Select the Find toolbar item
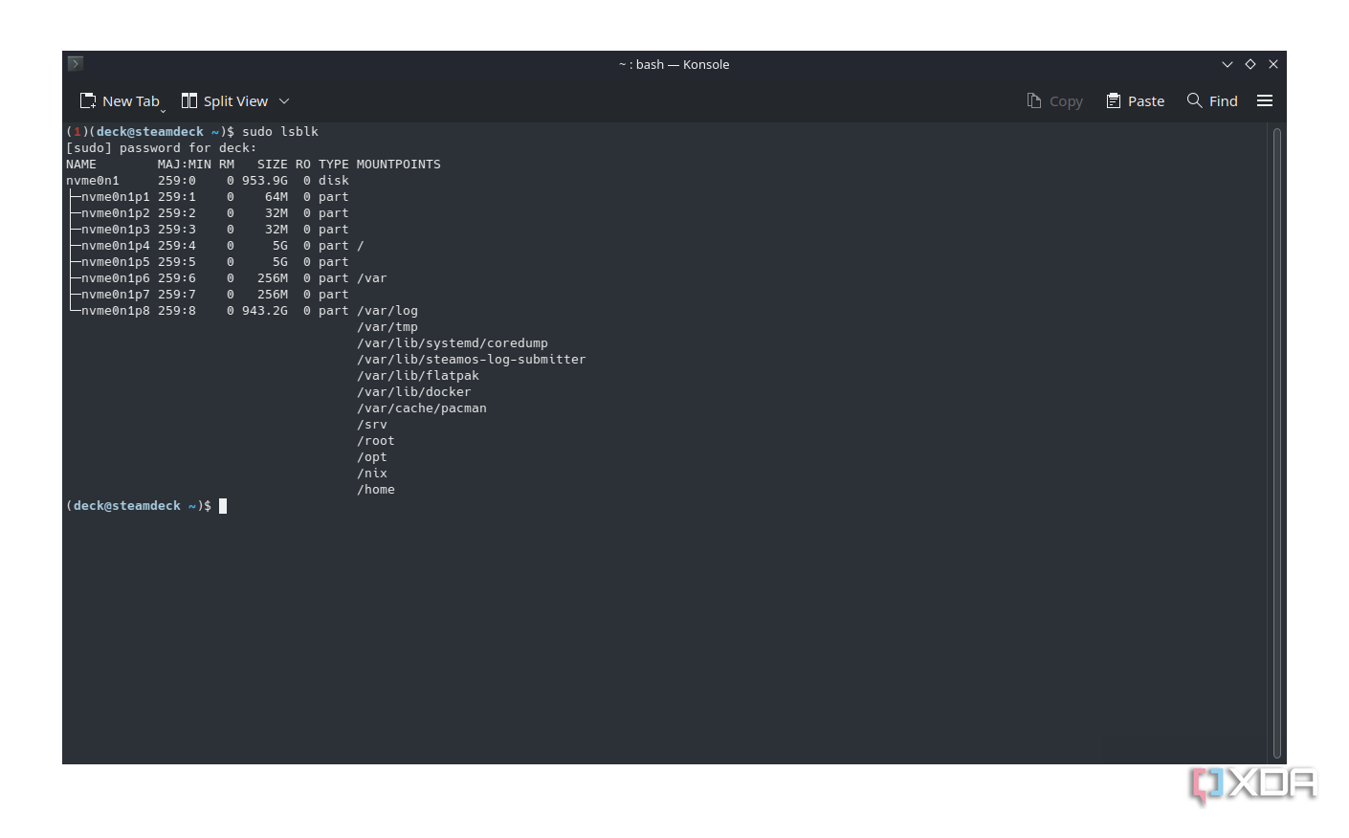Viewport: 1349px width, 838px height. tap(1211, 100)
